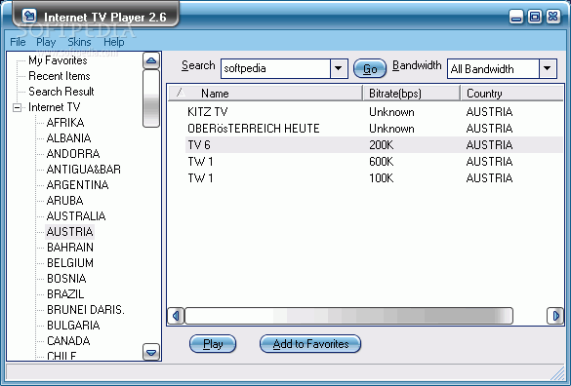
Task: Select BELGIUM in the country tree
Action: click(x=70, y=263)
